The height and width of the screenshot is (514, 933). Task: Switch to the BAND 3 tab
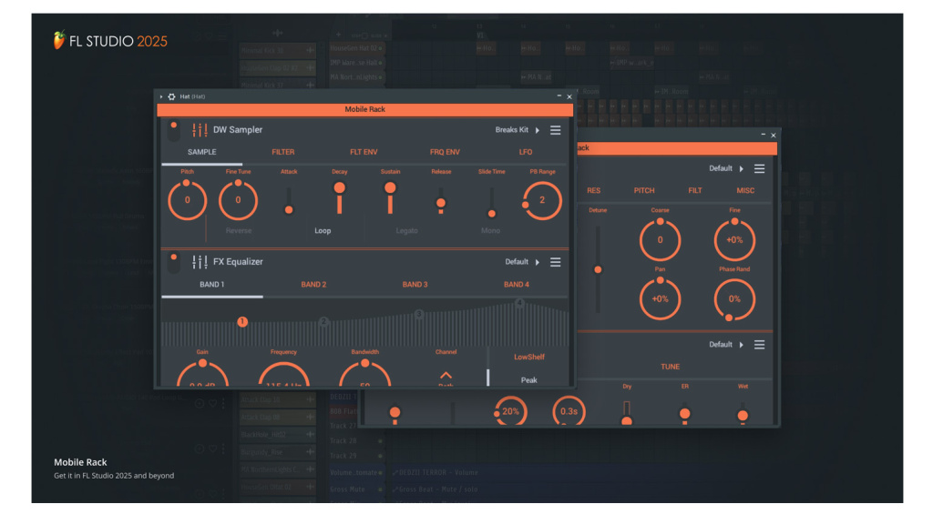click(x=415, y=285)
